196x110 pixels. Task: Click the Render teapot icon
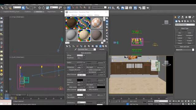148,8
